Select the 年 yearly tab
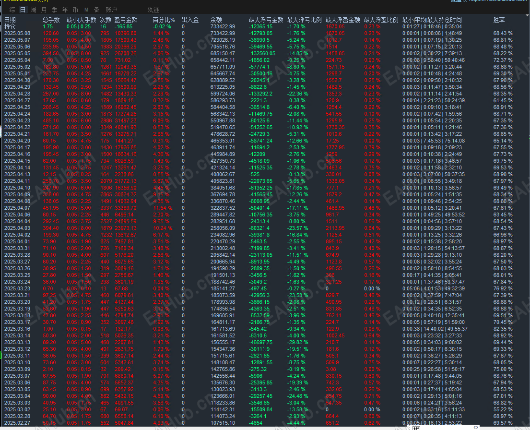Image resolution: width=530 pixels, height=430 pixels. click(x=65, y=10)
